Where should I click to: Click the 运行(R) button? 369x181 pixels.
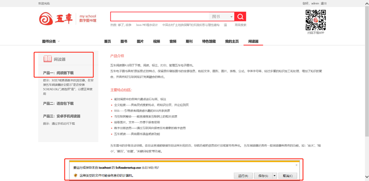point(243,175)
